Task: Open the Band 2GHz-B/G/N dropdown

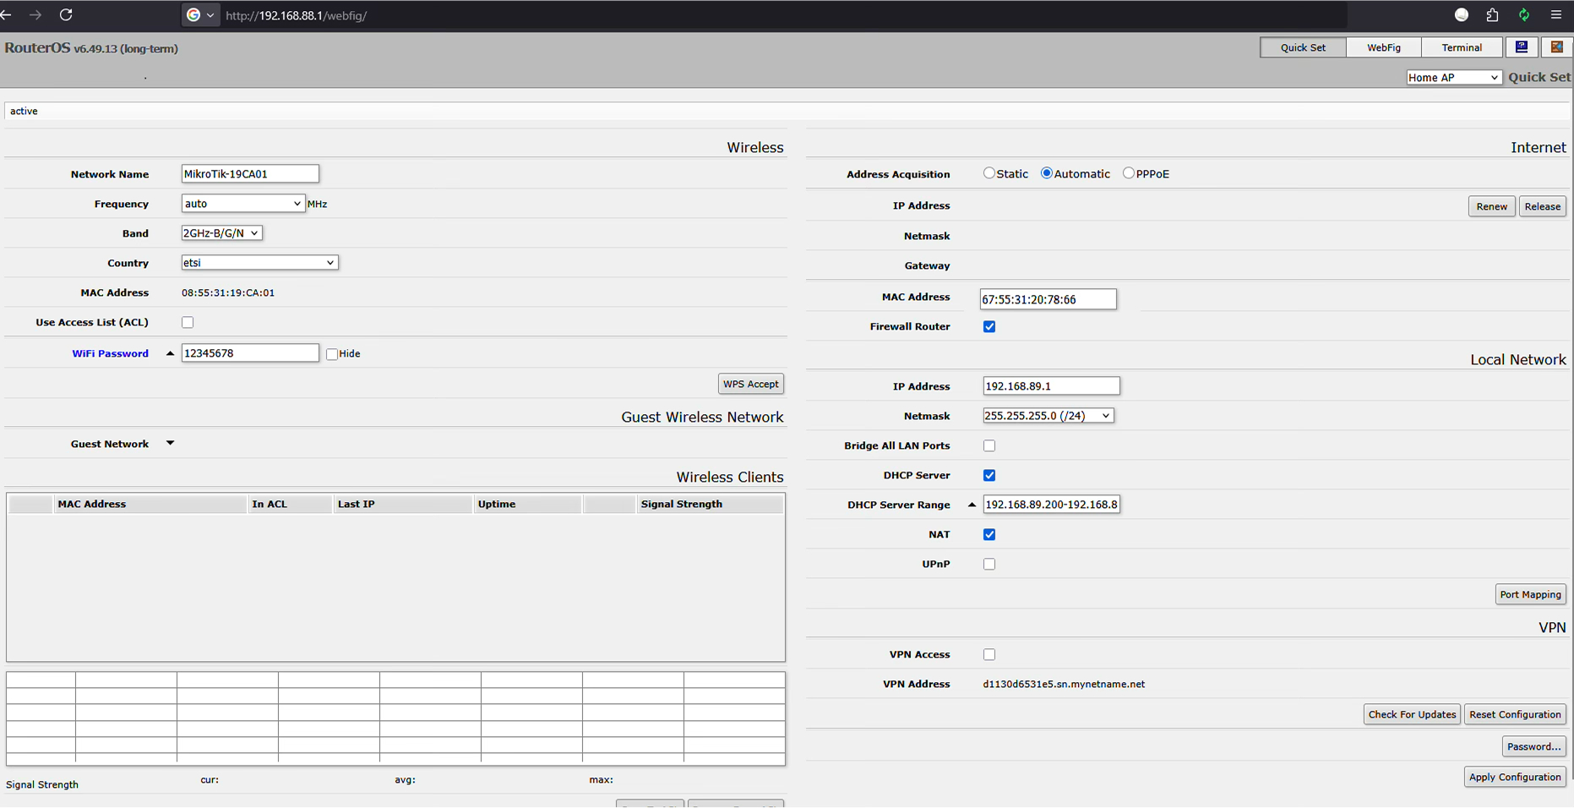Action: point(221,233)
